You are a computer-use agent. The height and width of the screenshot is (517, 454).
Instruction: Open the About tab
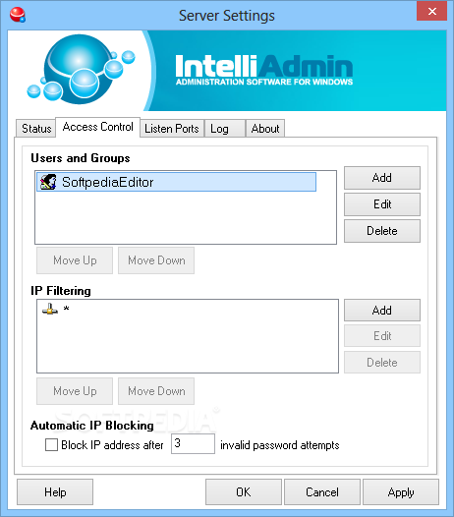(x=265, y=128)
